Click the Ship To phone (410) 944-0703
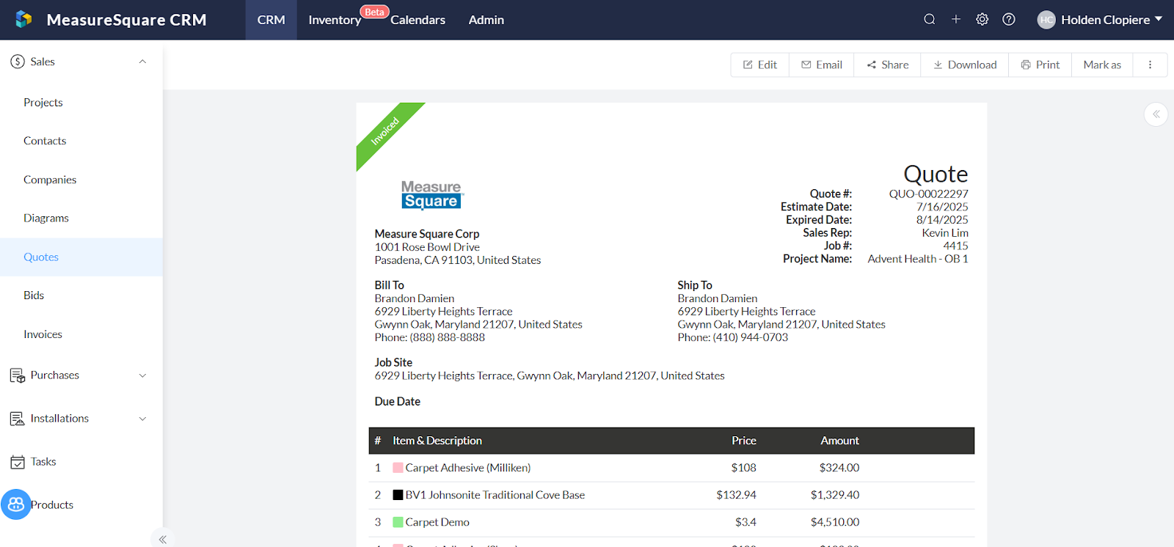The image size is (1174, 547). click(x=751, y=337)
